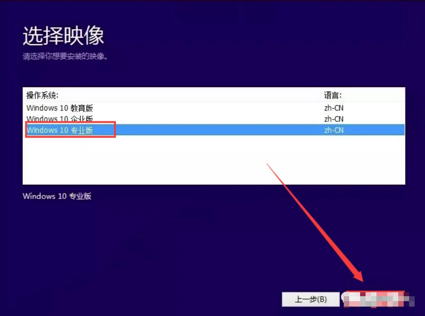Click the 上一步(B) back button
Screen dimensions: 425x316
(311, 299)
